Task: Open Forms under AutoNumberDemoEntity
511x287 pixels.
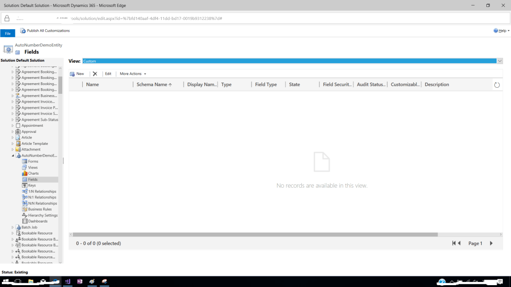Action: [x=33, y=162]
